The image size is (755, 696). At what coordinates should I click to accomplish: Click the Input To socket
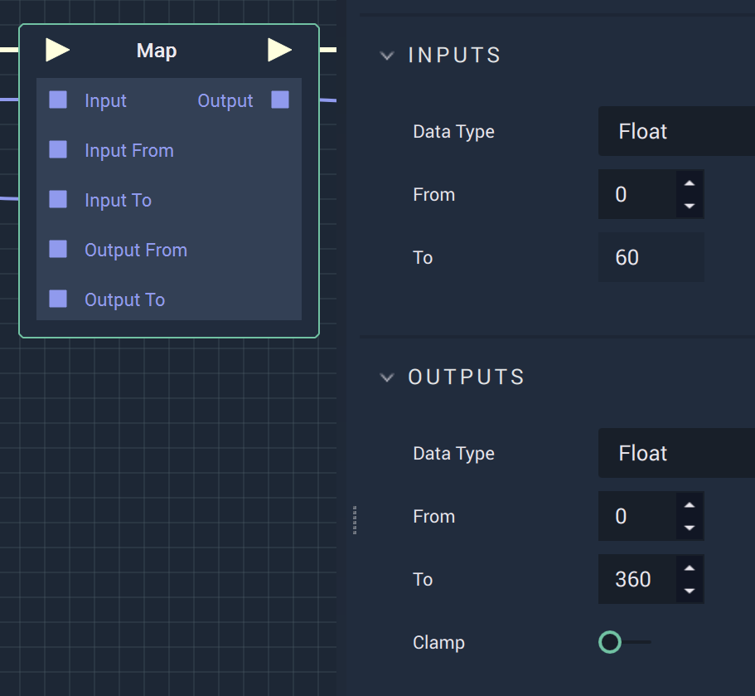(58, 200)
